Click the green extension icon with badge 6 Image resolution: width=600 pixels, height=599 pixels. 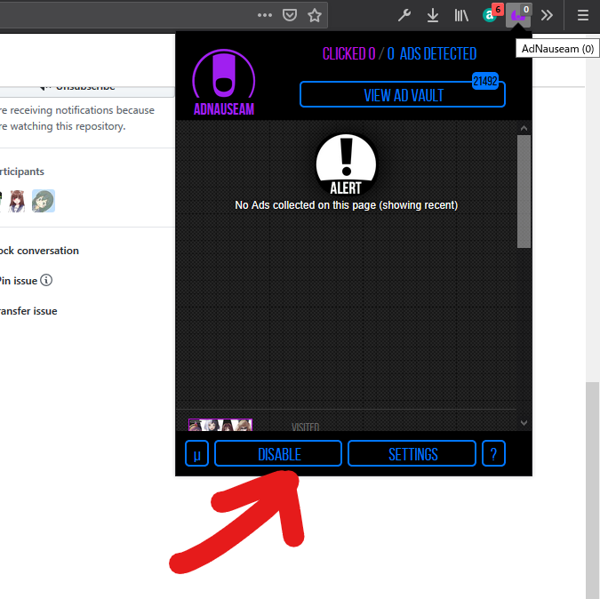click(x=492, y=13)
